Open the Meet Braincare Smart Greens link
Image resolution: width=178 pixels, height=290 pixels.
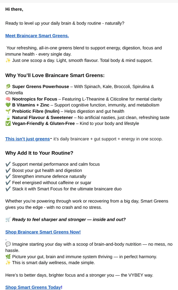(x=37, y=36)
